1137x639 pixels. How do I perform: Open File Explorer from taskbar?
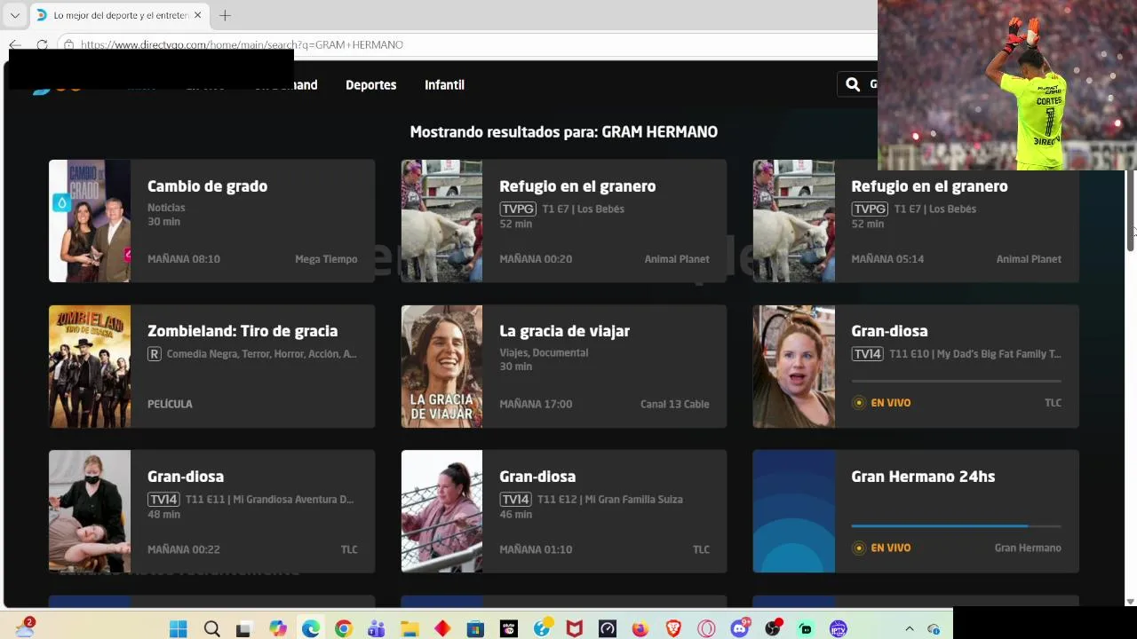409,628
